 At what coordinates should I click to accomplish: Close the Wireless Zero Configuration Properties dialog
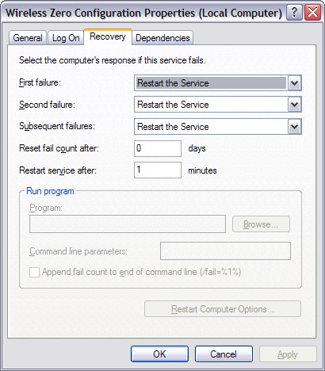coord(312,13)
